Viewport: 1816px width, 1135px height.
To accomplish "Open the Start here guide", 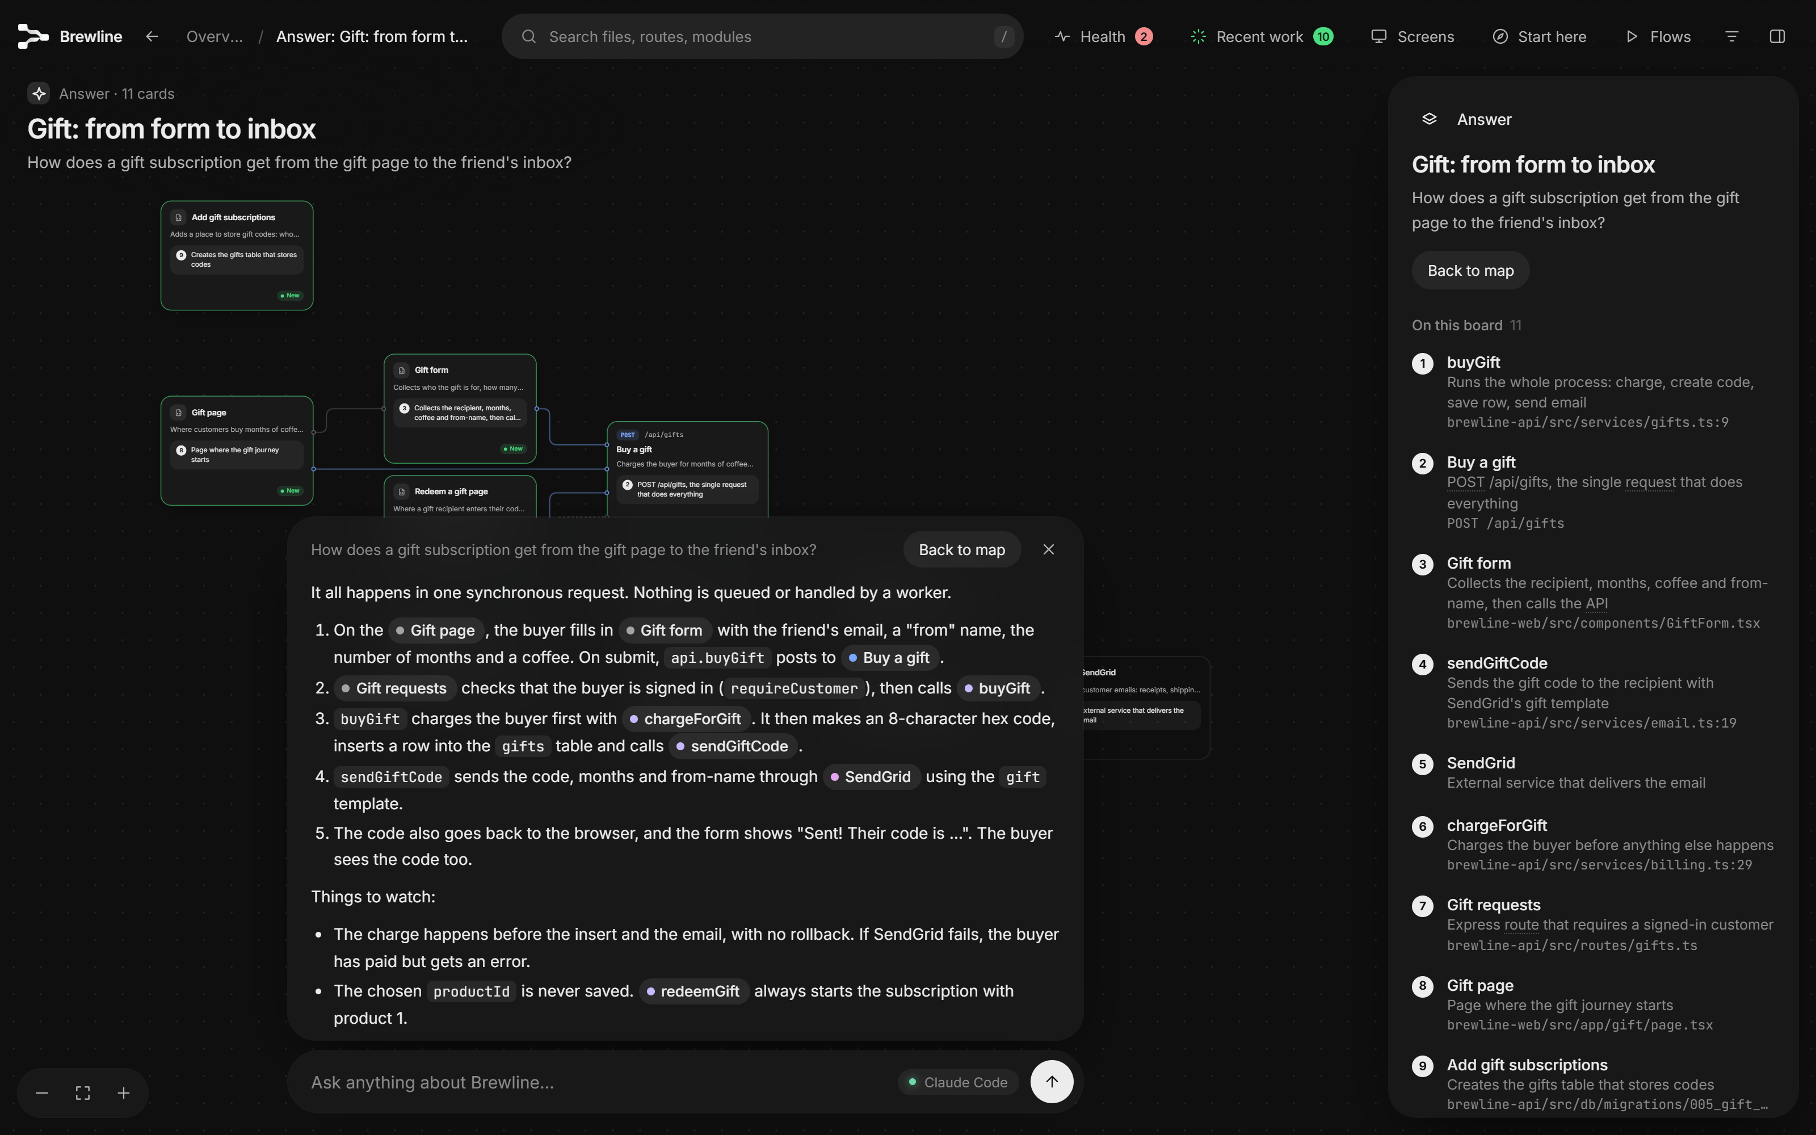I will pos(1539,36).
